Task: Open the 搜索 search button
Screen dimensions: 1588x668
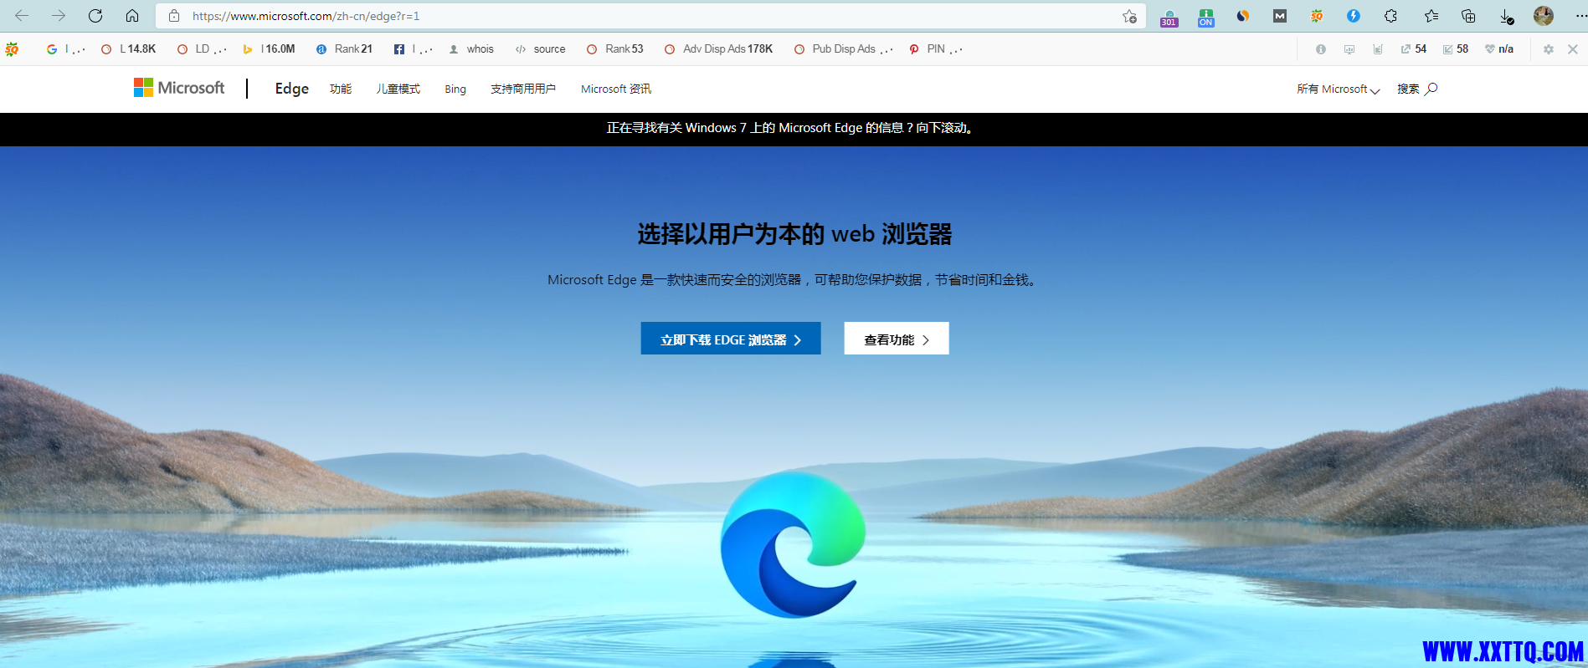Action: (x=1417, y=89)
